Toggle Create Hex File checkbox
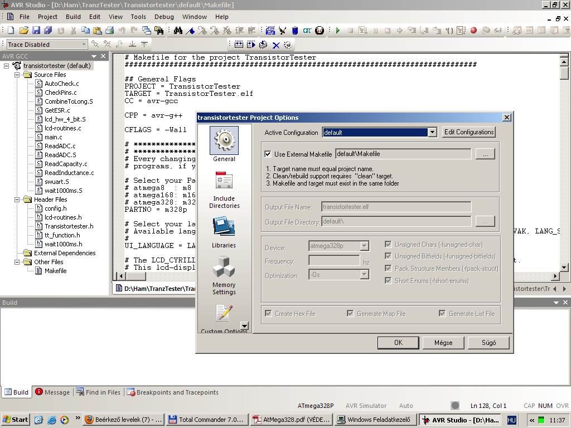Screen dimensions: 571x428 [268, 313]
